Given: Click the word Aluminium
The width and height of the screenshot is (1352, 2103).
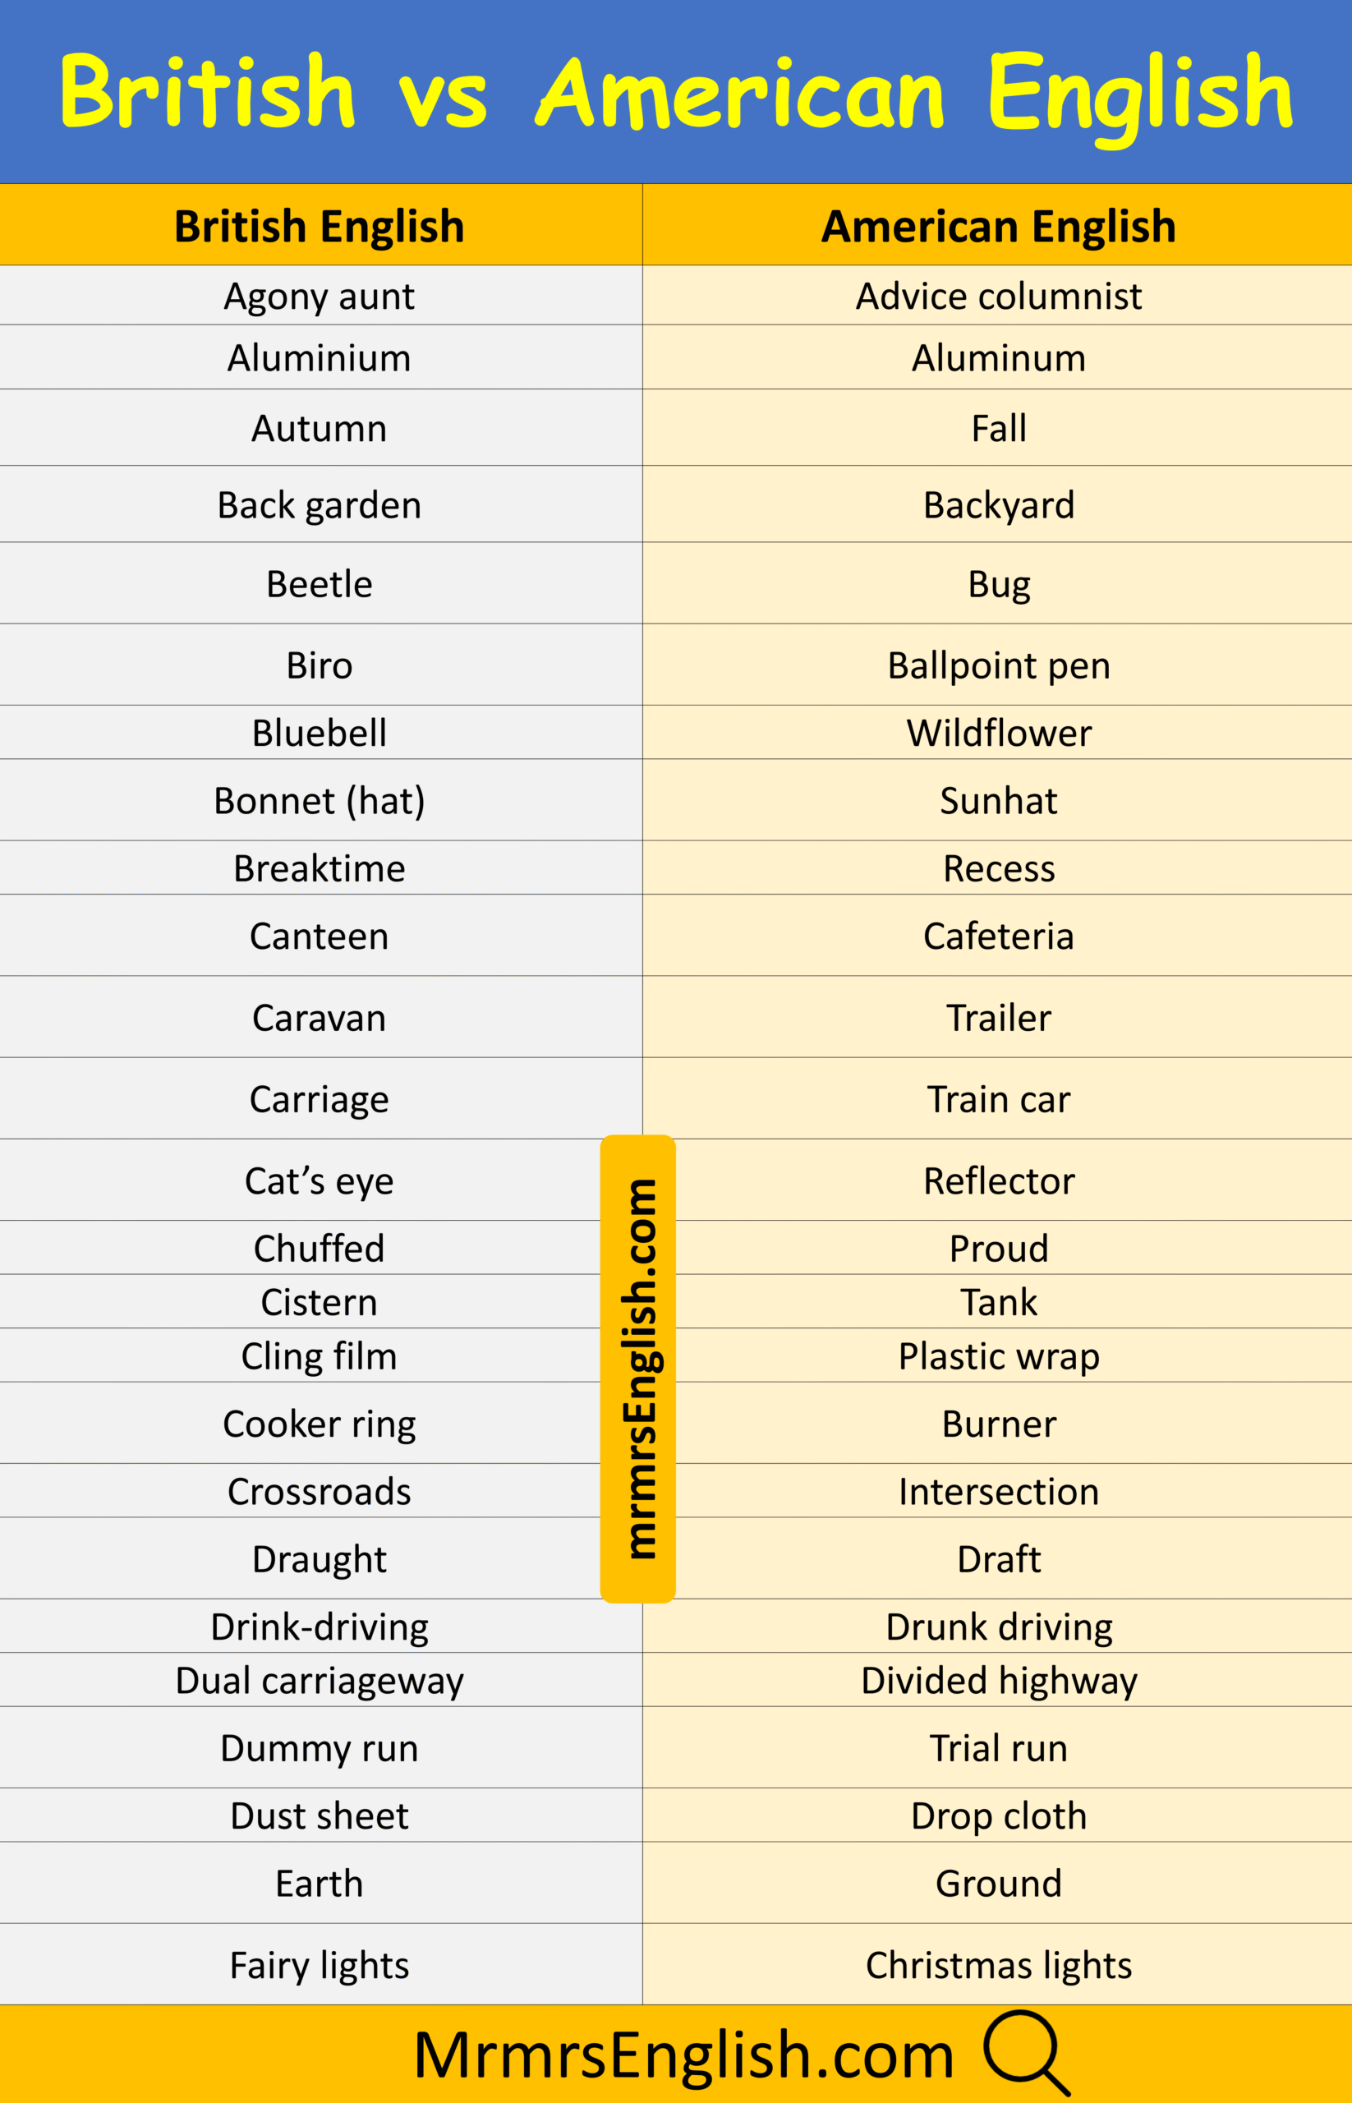Looking at the screenshot, I should pos(320,358).
